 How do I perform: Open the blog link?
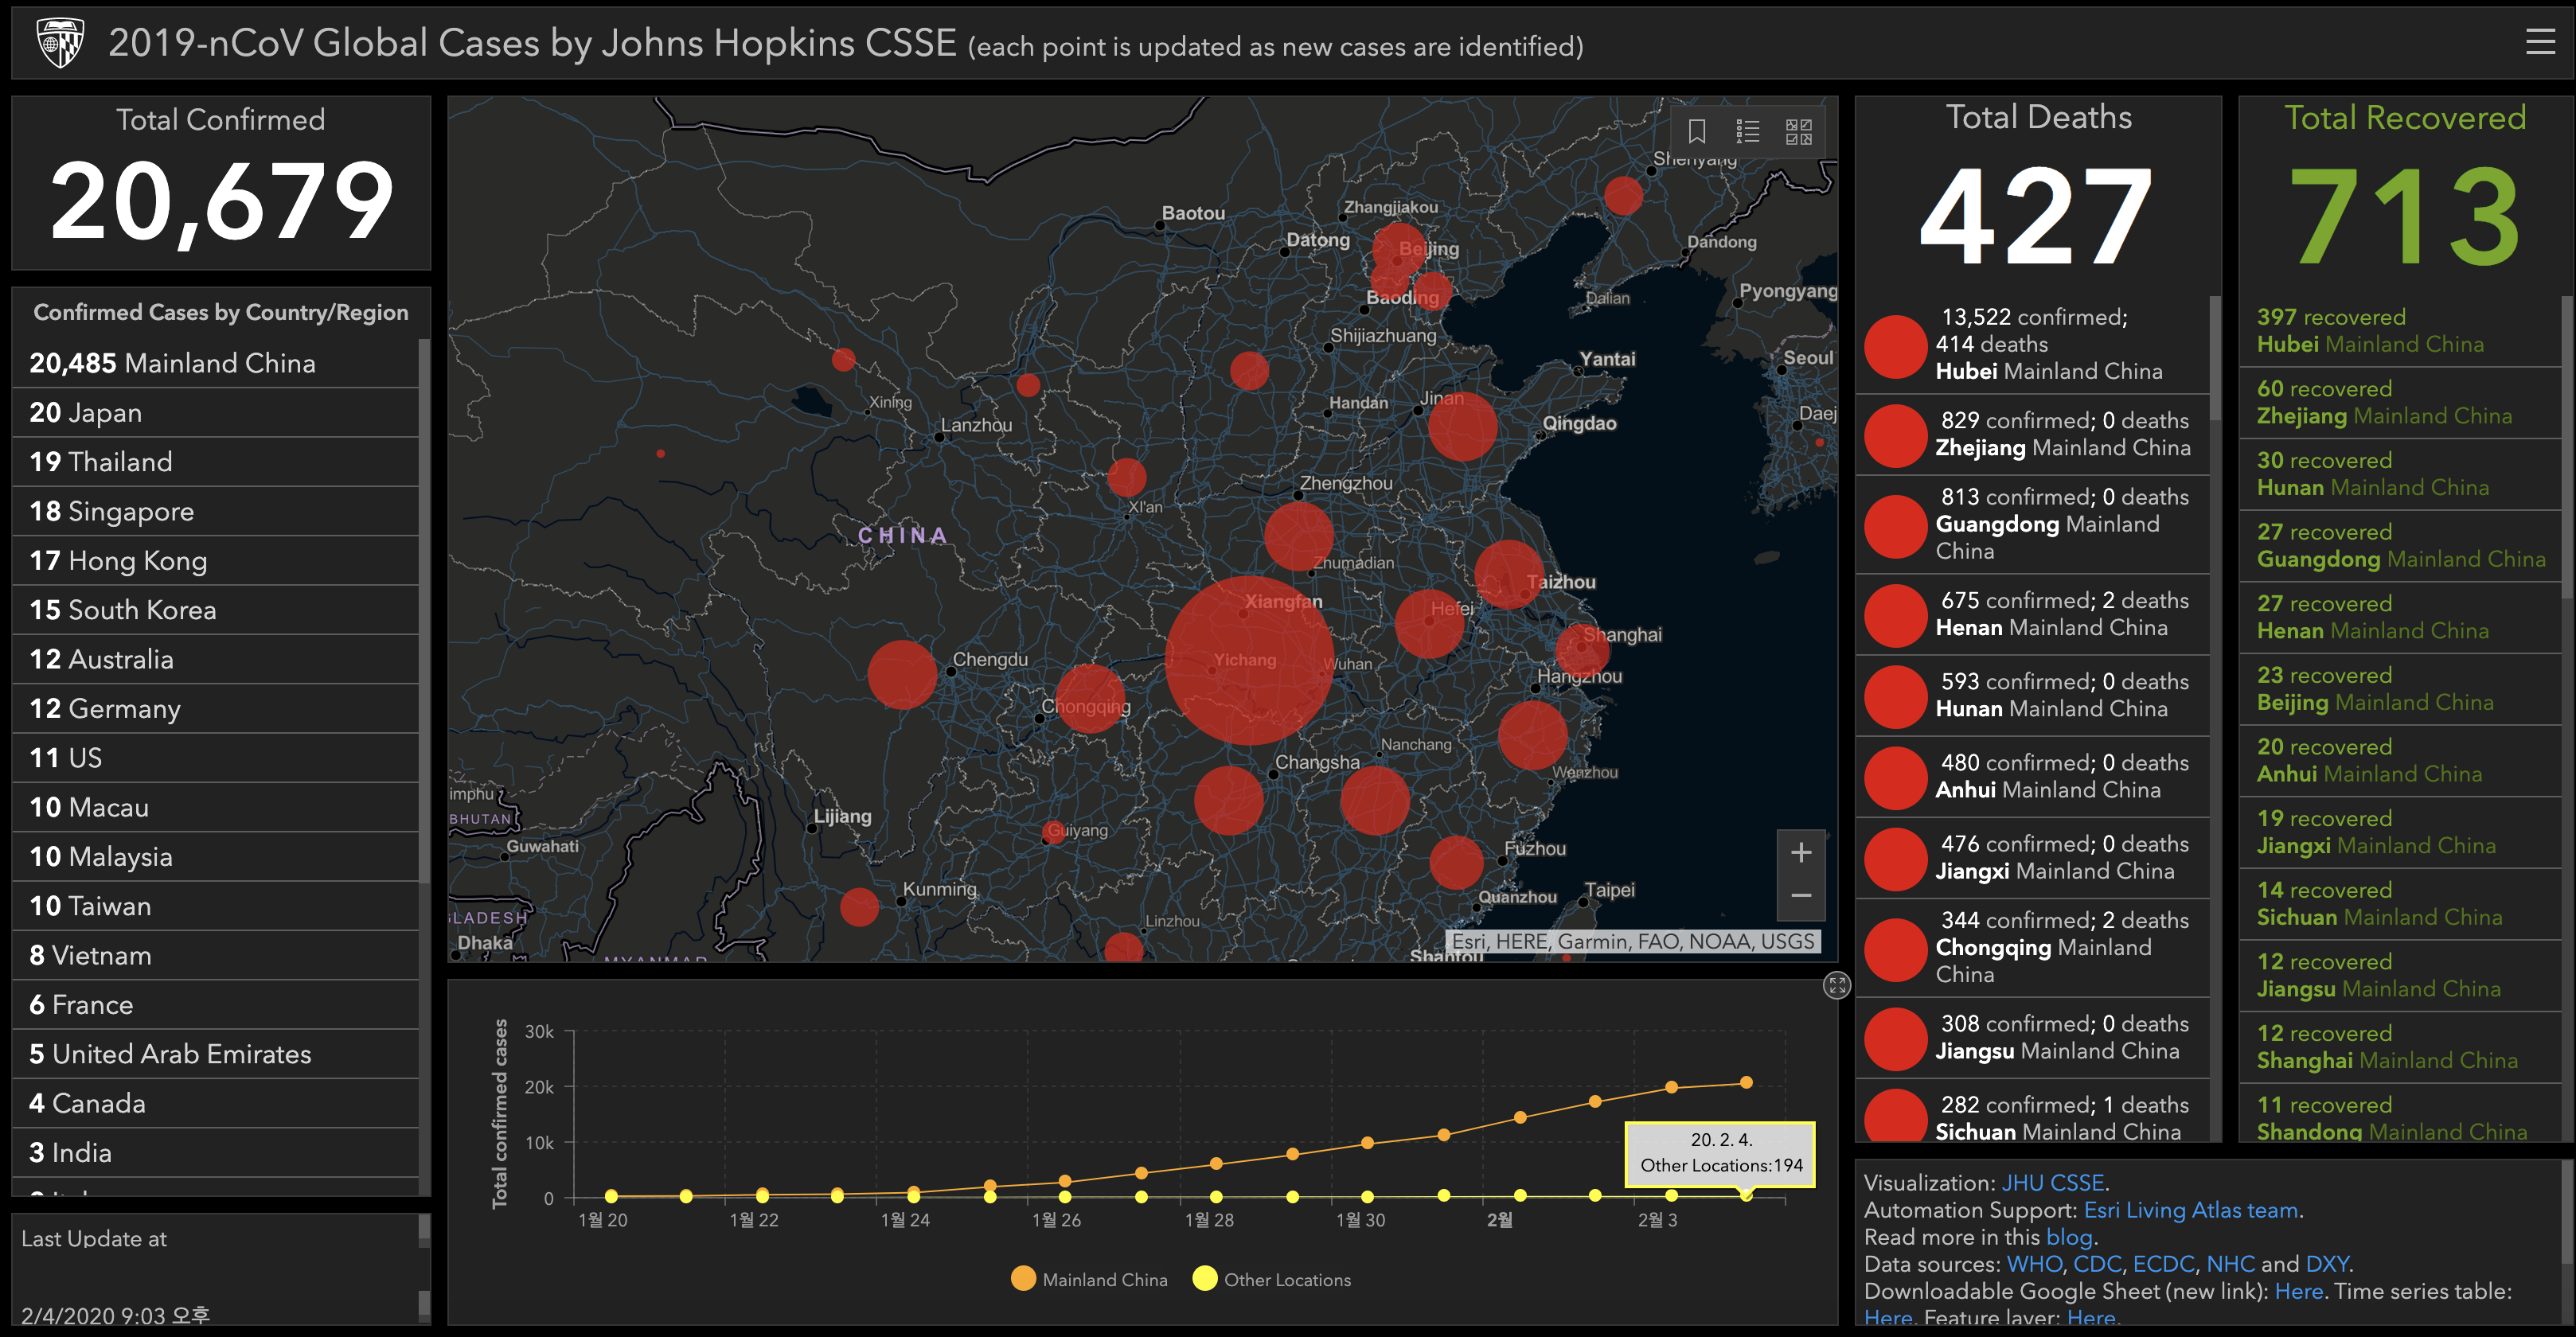[2068, 1237]
